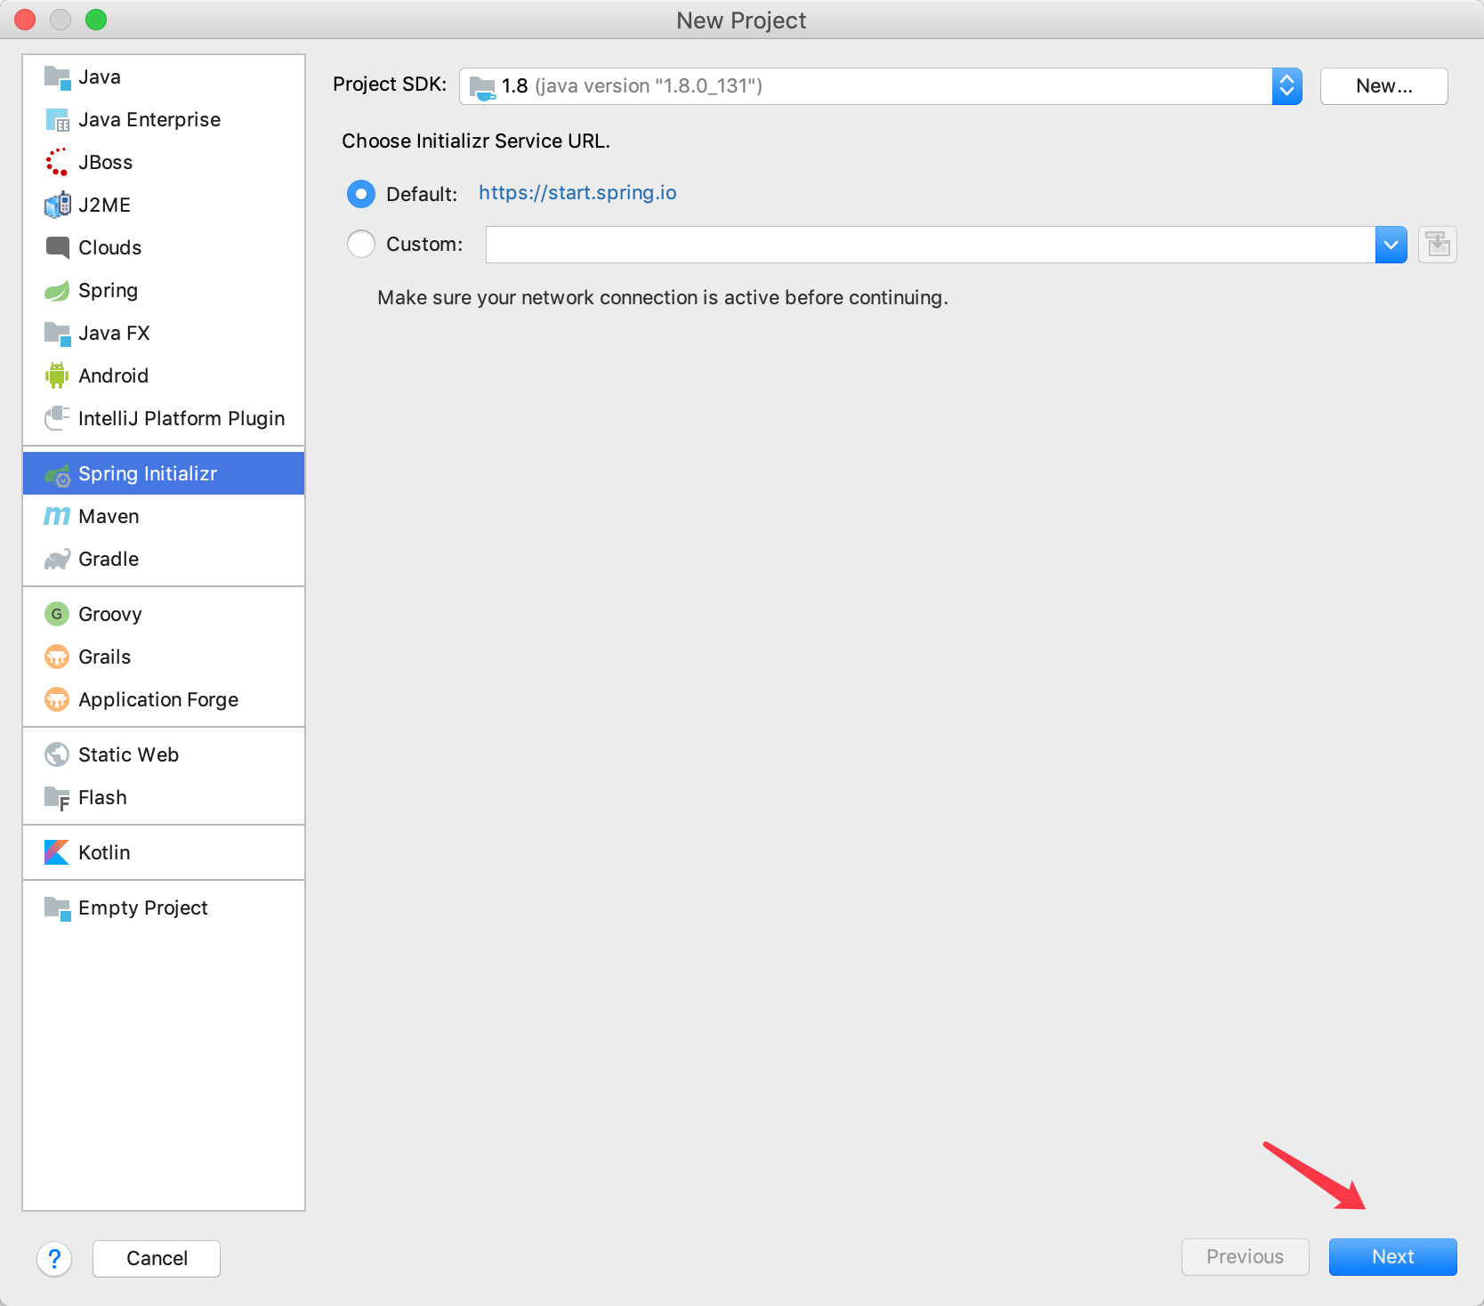Select Grails label in the list
Viewport: 1484px width, 1306px height.
pyautogui.click(x=104, y=657)
